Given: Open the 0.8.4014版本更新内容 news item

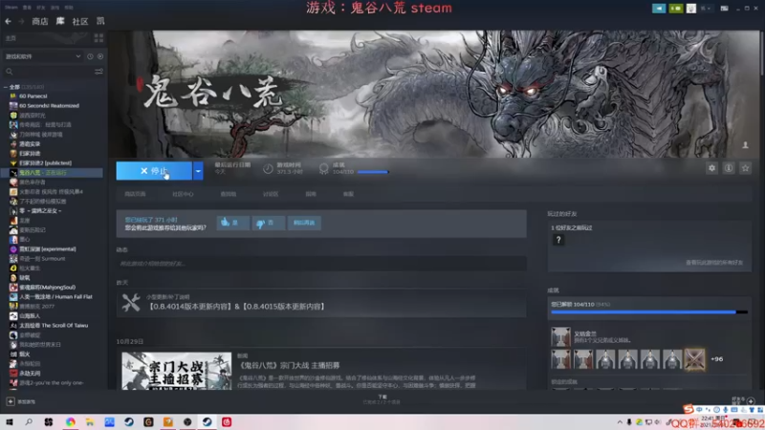Looking at the screenshot, I should (236, 307).
